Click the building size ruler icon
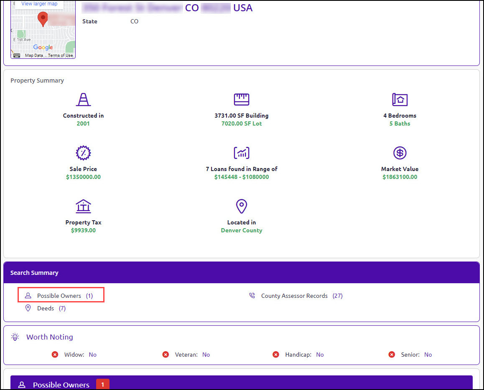 [x=242, y=100]
